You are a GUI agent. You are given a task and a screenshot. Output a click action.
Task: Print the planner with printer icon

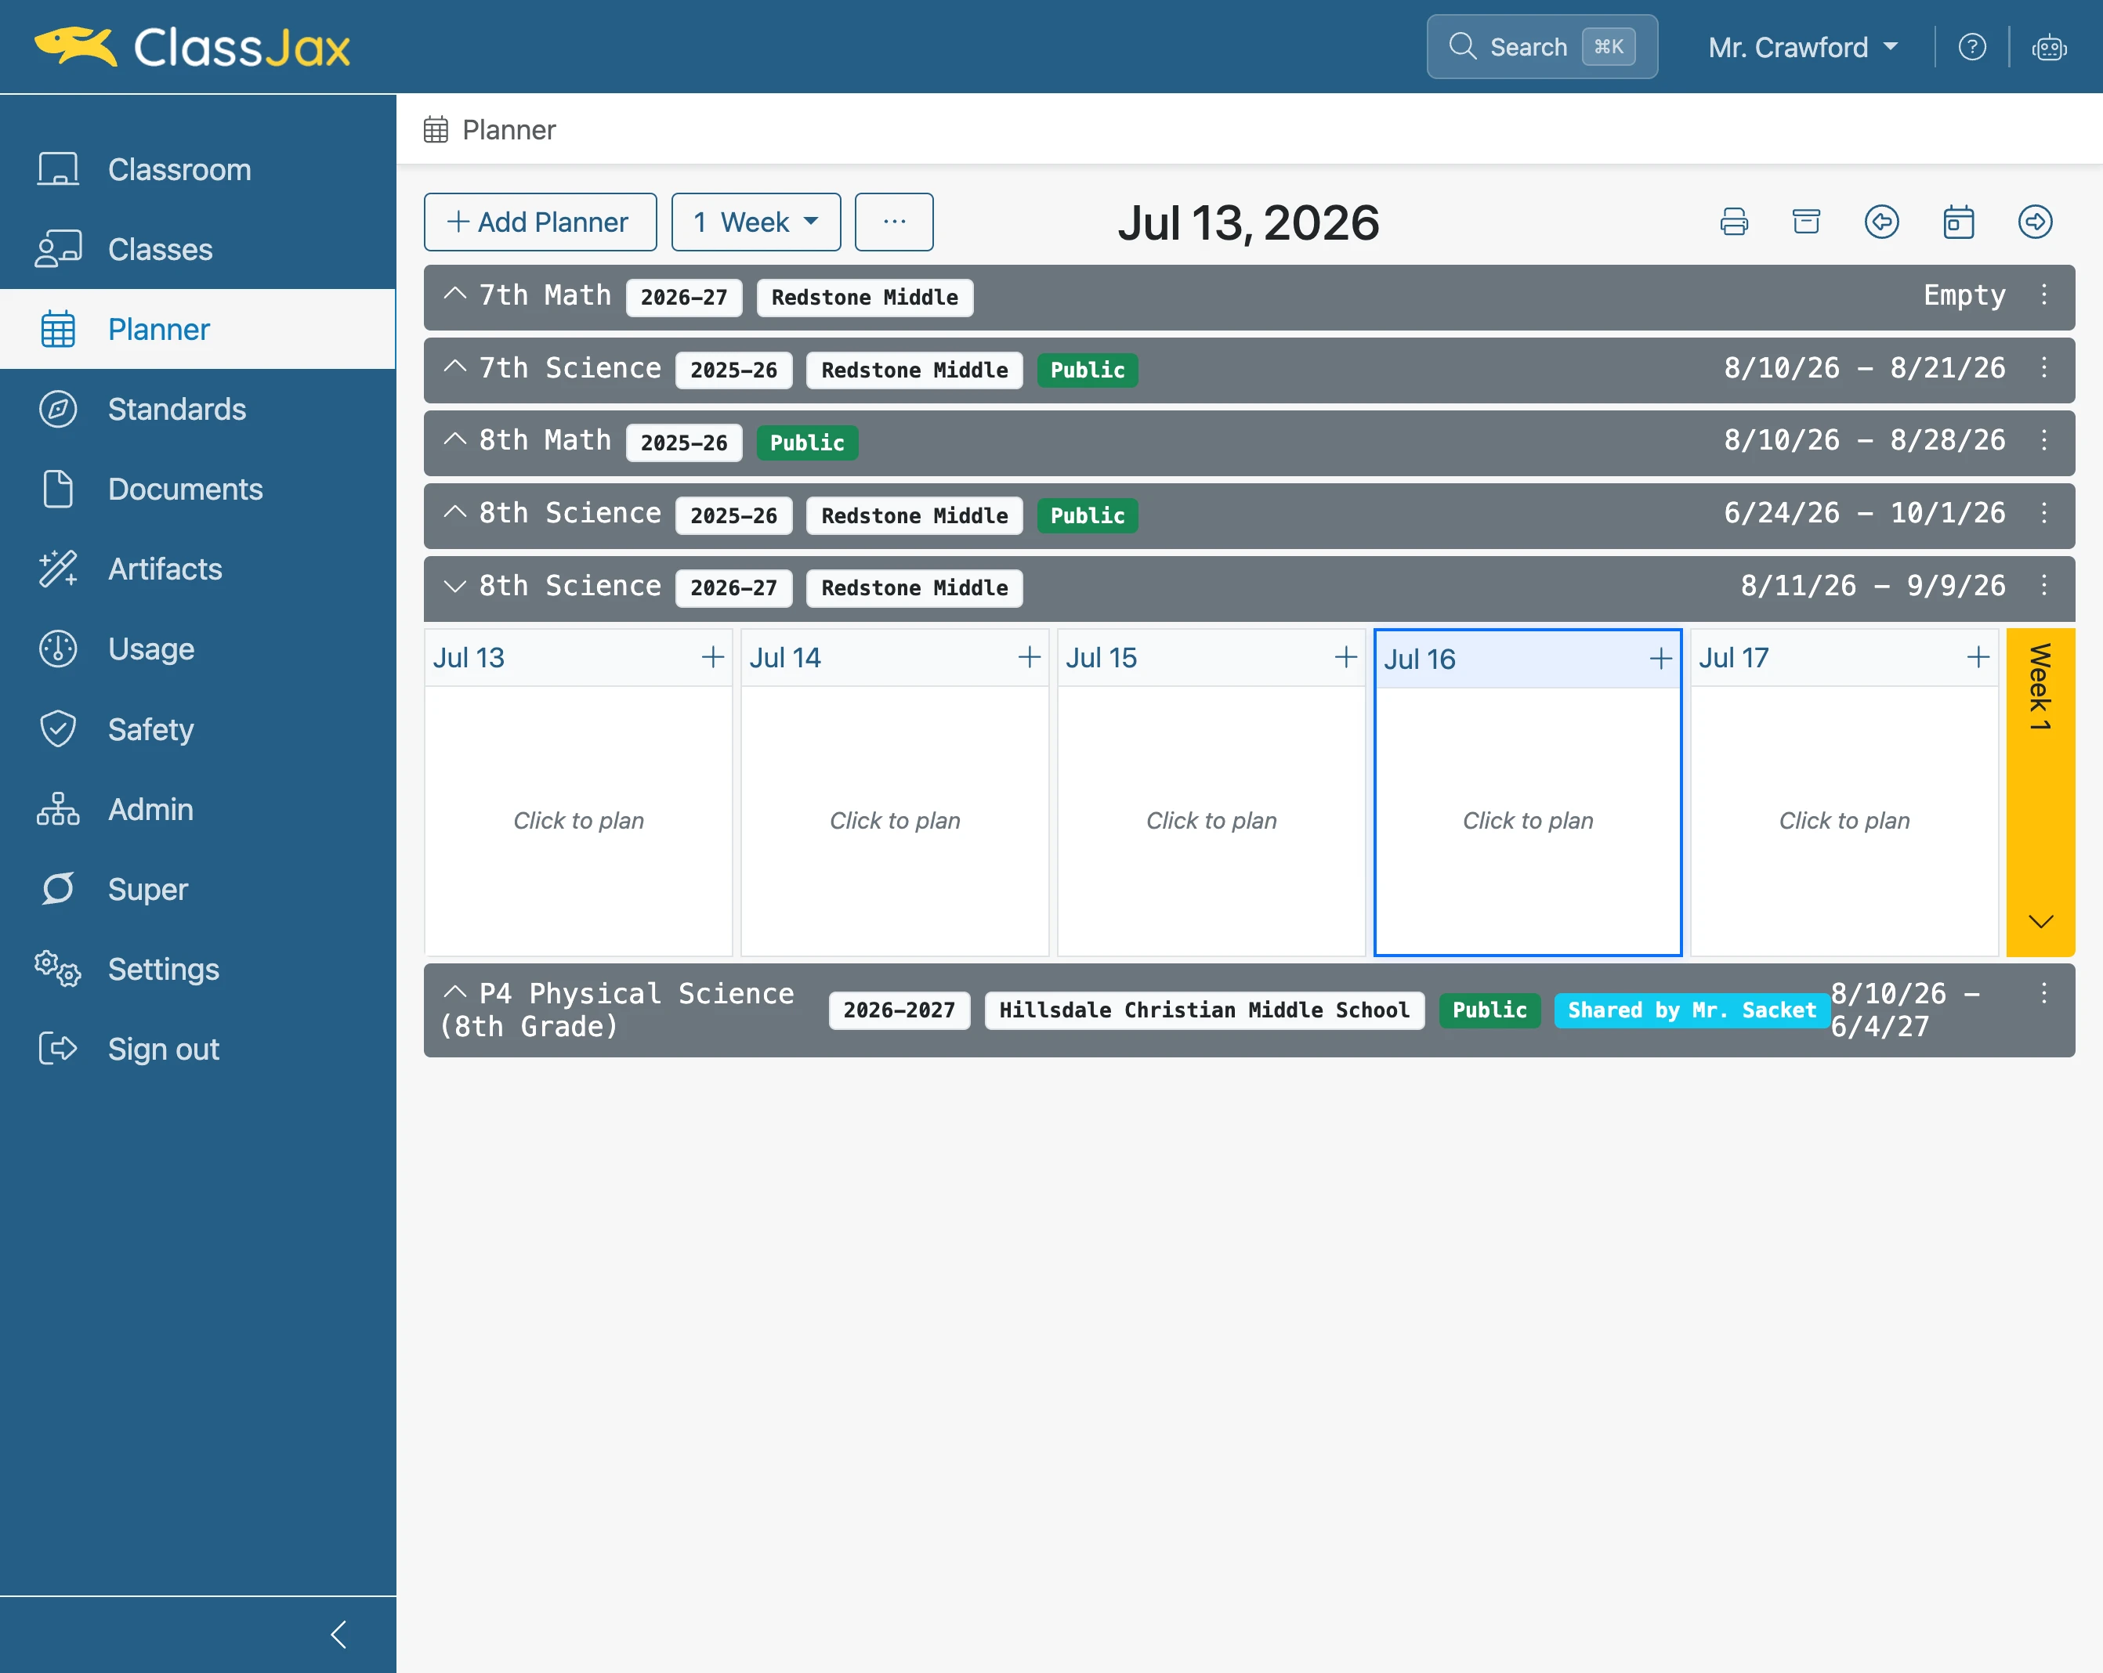[1733, 222]
